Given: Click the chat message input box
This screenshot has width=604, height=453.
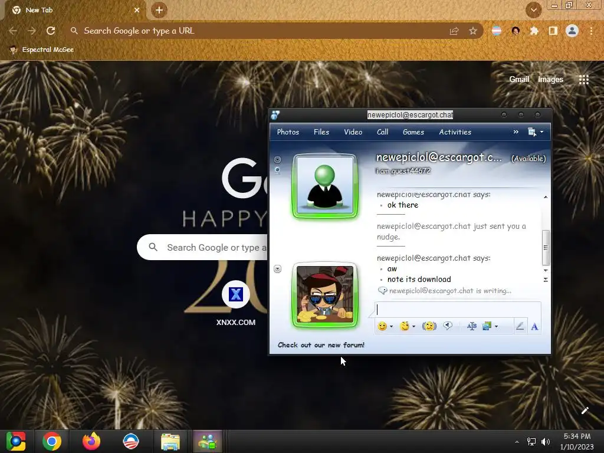Looking at the screenshot, I should click(x=458, y=310).
